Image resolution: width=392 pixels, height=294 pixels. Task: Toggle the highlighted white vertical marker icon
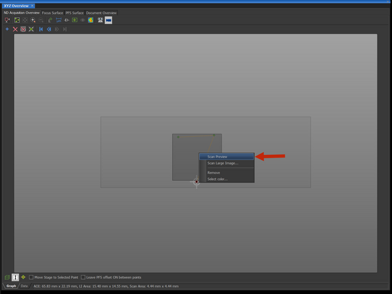pos(15,277)
